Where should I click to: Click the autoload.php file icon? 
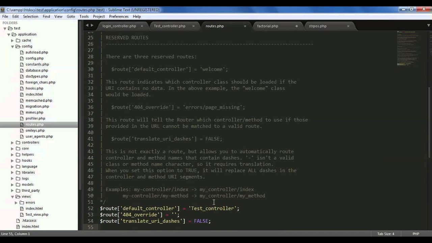tap(22, 52)
